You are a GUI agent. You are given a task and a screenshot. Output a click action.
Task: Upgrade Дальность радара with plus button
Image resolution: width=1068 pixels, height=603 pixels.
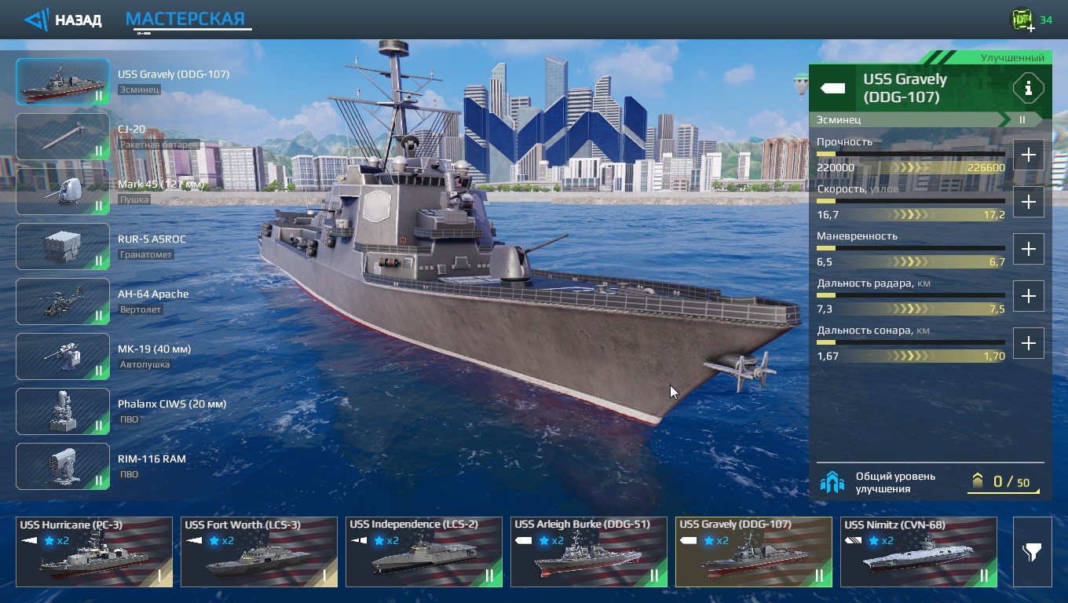click(x=1029, y=296)
